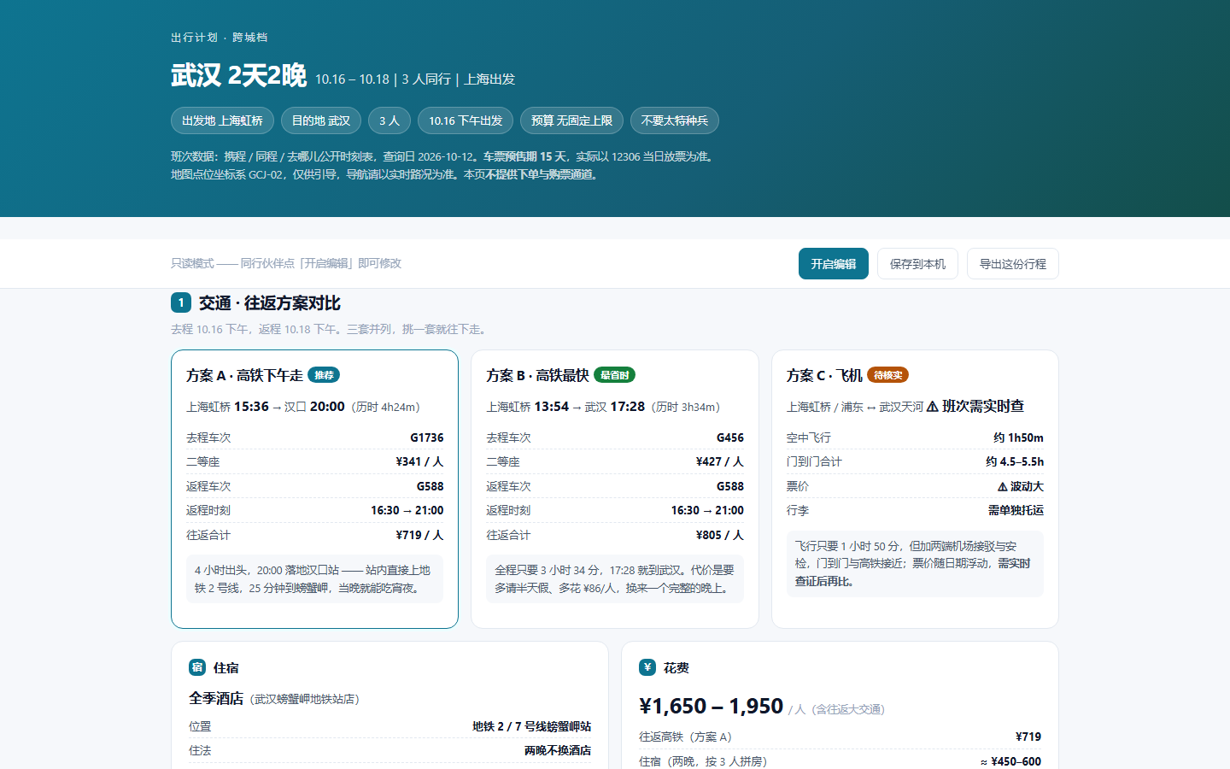Viewport: 1230px width, 769px height.
Task: Click the 约 4.5–5.5h door-to-door value
Action: click(x=1015, y=461)
